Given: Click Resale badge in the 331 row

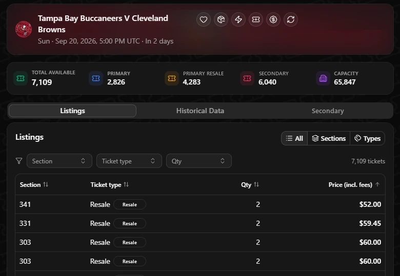Looking at the screenshot, I should (130, 223).
